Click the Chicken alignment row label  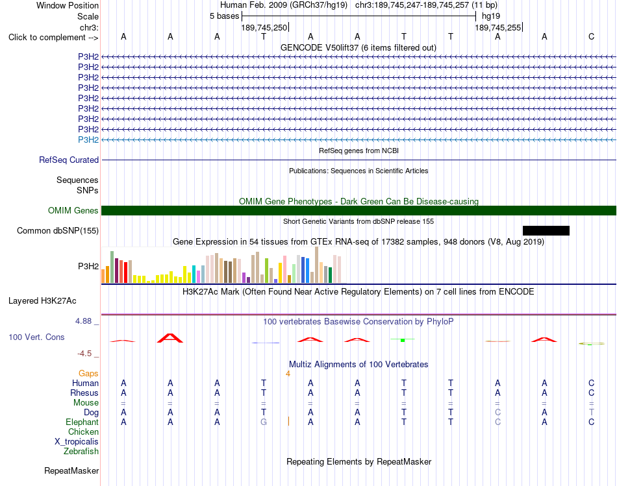(83, 431)
